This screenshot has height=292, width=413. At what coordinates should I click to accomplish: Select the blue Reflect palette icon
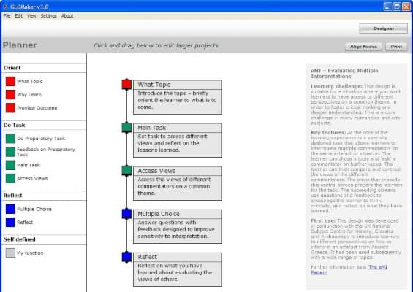(10, 223)
